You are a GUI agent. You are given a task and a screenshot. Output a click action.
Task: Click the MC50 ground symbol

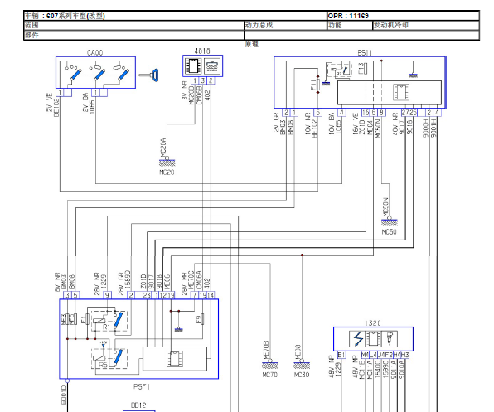coord(389,221)
